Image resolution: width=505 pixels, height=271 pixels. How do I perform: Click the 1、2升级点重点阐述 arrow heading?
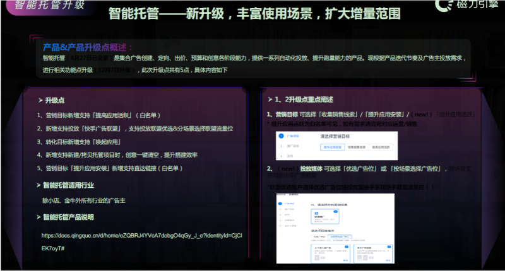click(300, 100)
